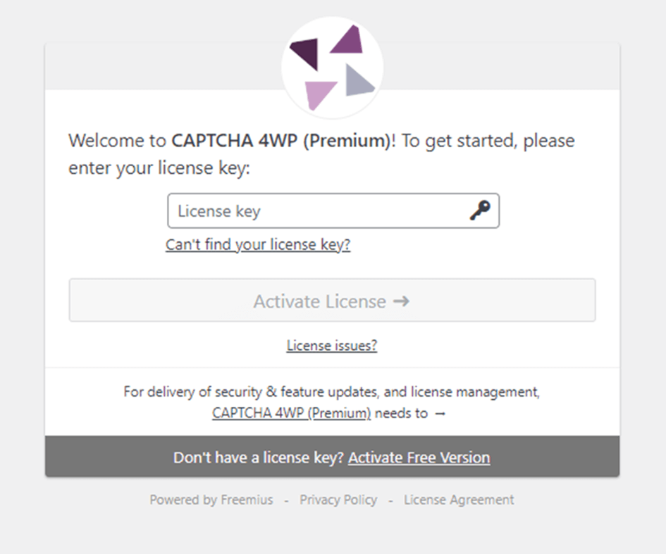The height and width of the screenshot is (554, 666).
Task: Click the 'Don't have a license key?' text
Action: (x=258, y=458)
